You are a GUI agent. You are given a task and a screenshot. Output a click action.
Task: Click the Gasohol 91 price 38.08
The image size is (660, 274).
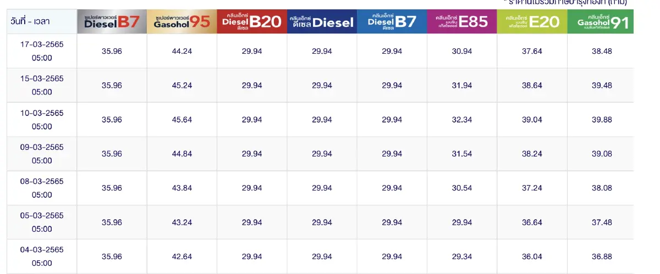coord(602,188)
